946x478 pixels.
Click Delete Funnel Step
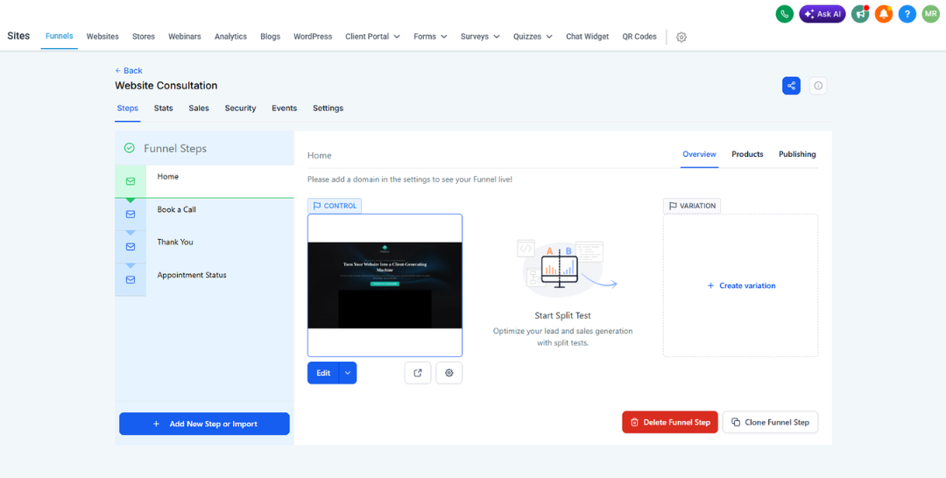click(670, 422)
